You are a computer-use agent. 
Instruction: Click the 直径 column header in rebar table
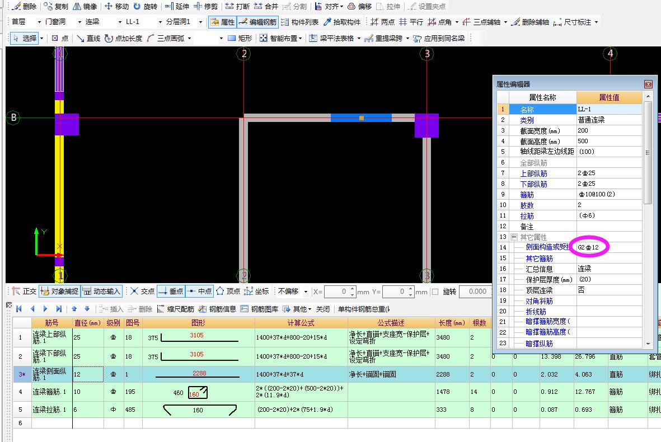88,323
